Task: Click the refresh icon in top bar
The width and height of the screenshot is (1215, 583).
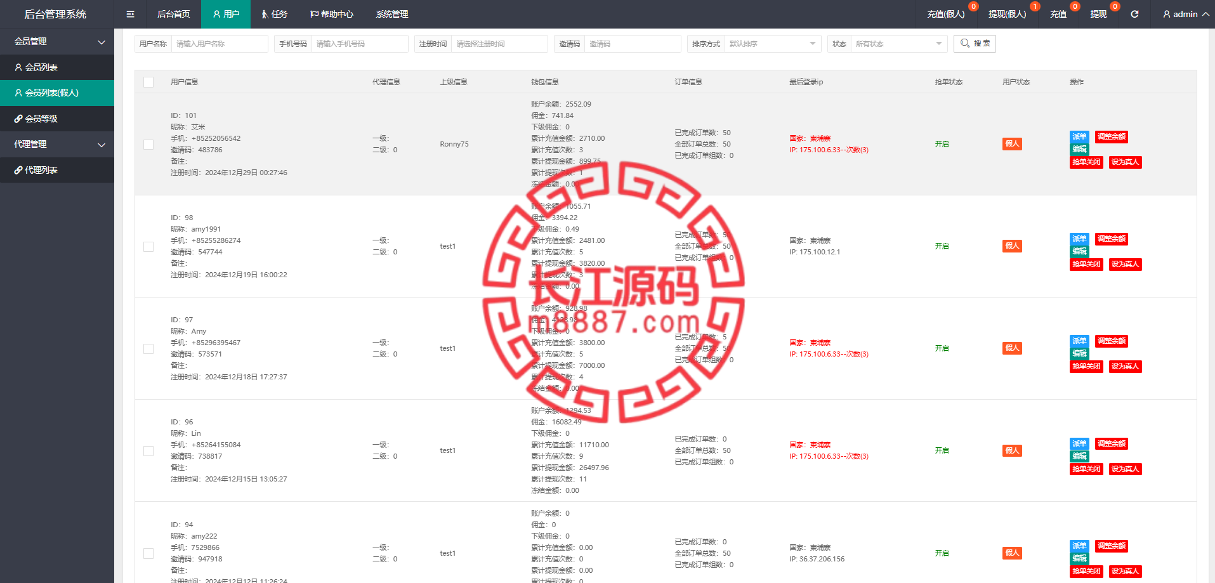Action: coord(1134,14)
